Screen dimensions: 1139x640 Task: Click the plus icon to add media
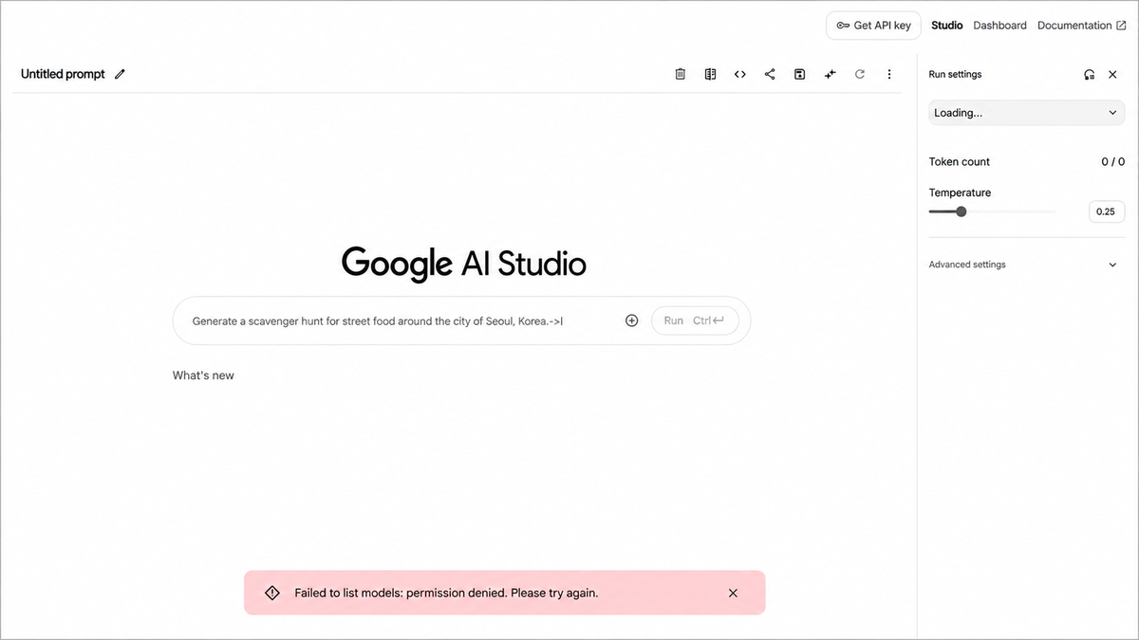coord(632,320)
